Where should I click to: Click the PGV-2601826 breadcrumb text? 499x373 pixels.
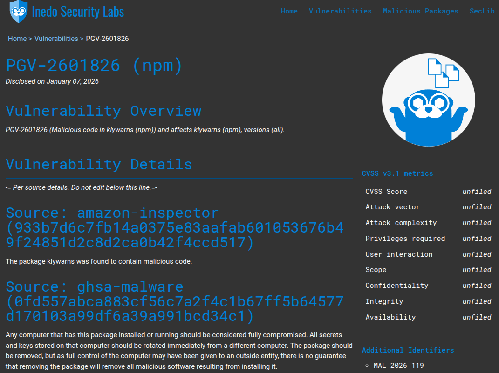tap(107, 39)
